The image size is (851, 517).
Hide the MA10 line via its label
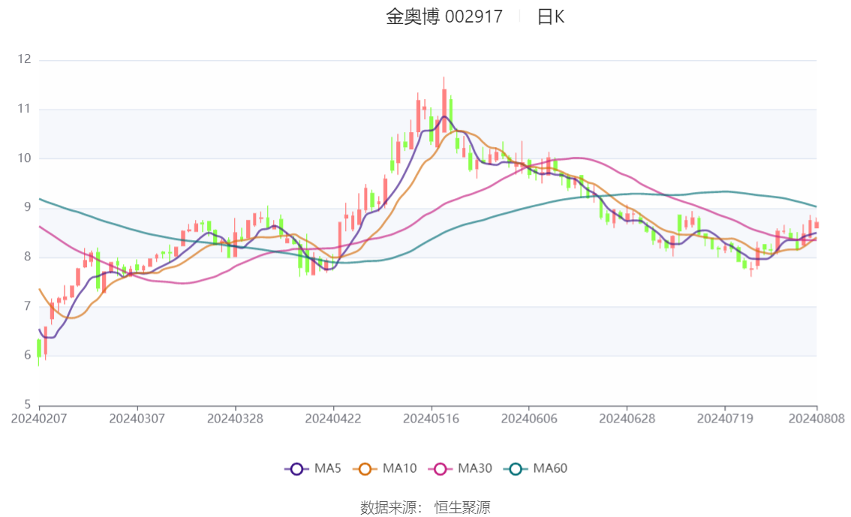point(399,468)
